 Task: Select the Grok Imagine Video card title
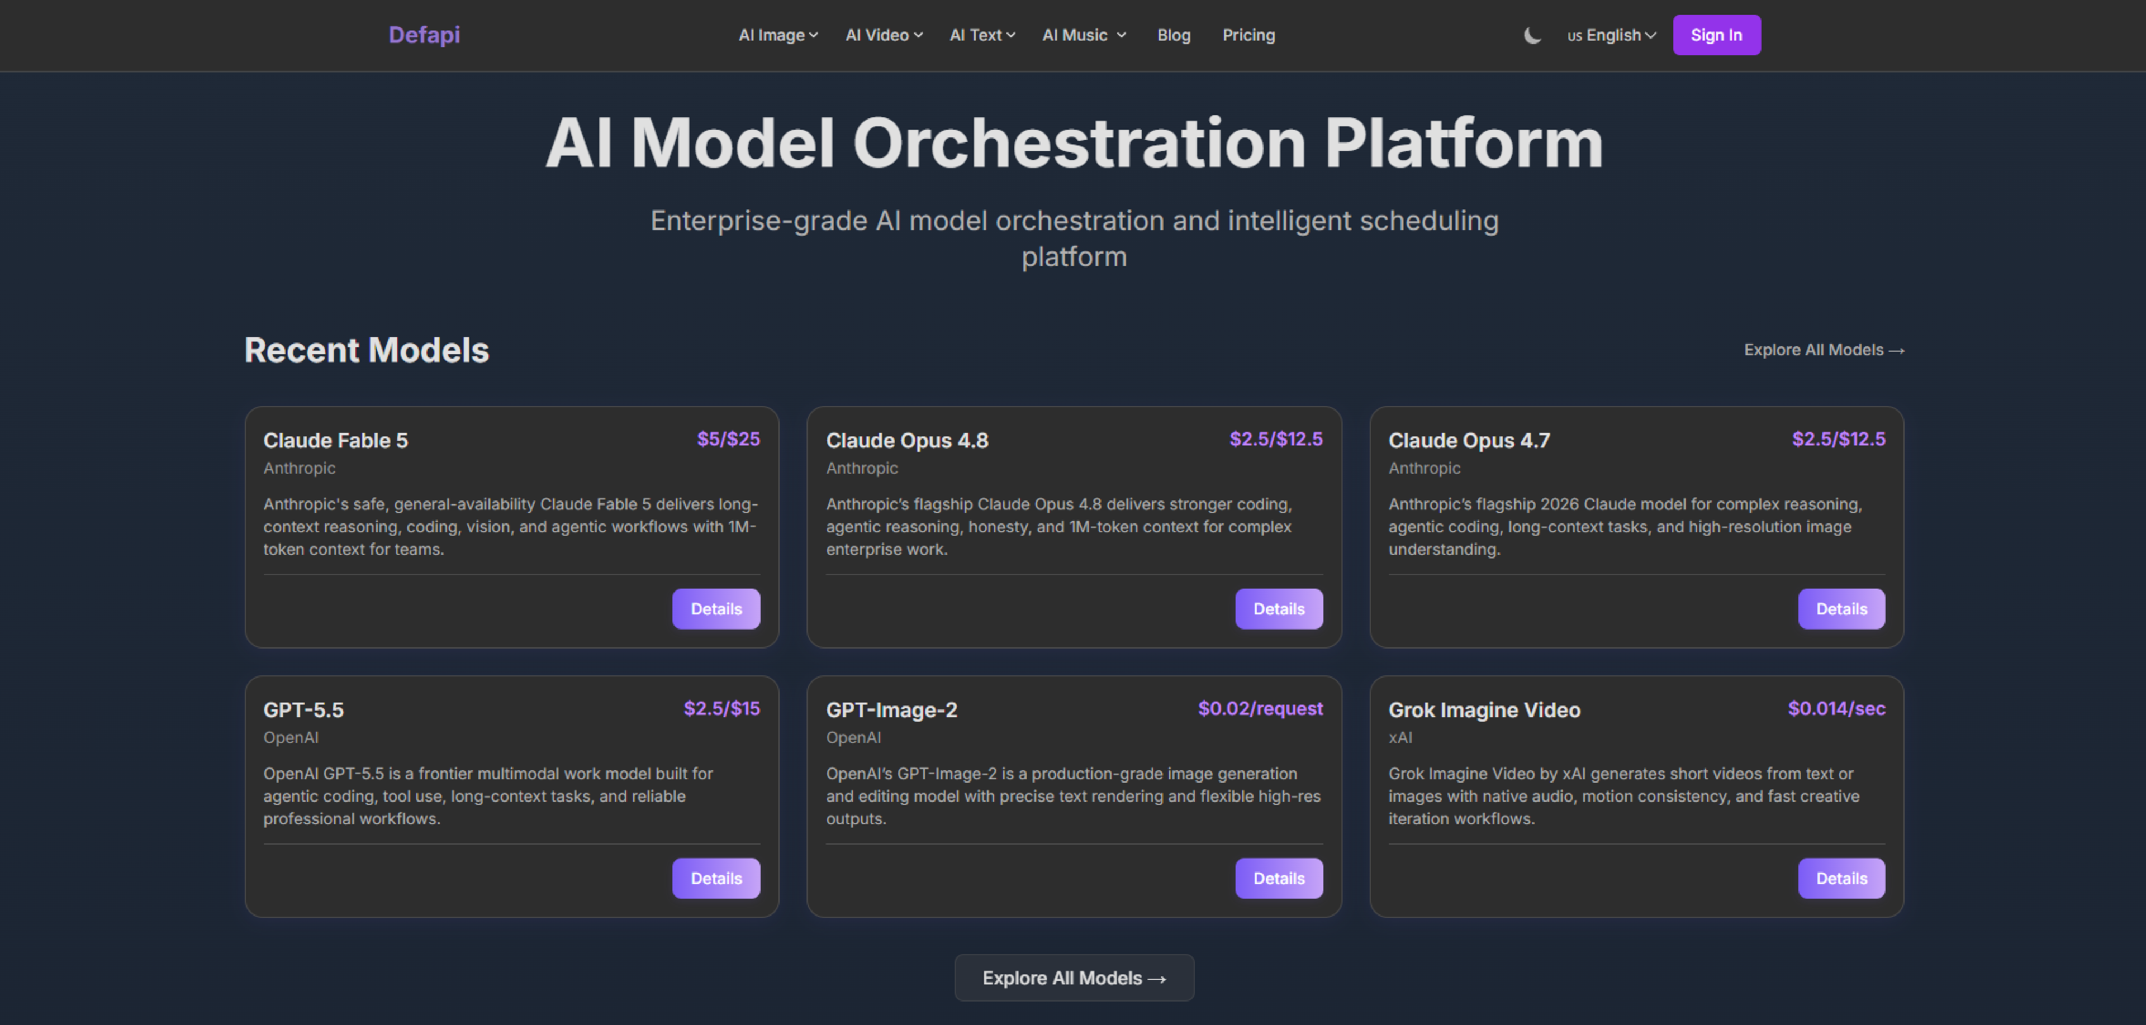[x=1484, y=711]
